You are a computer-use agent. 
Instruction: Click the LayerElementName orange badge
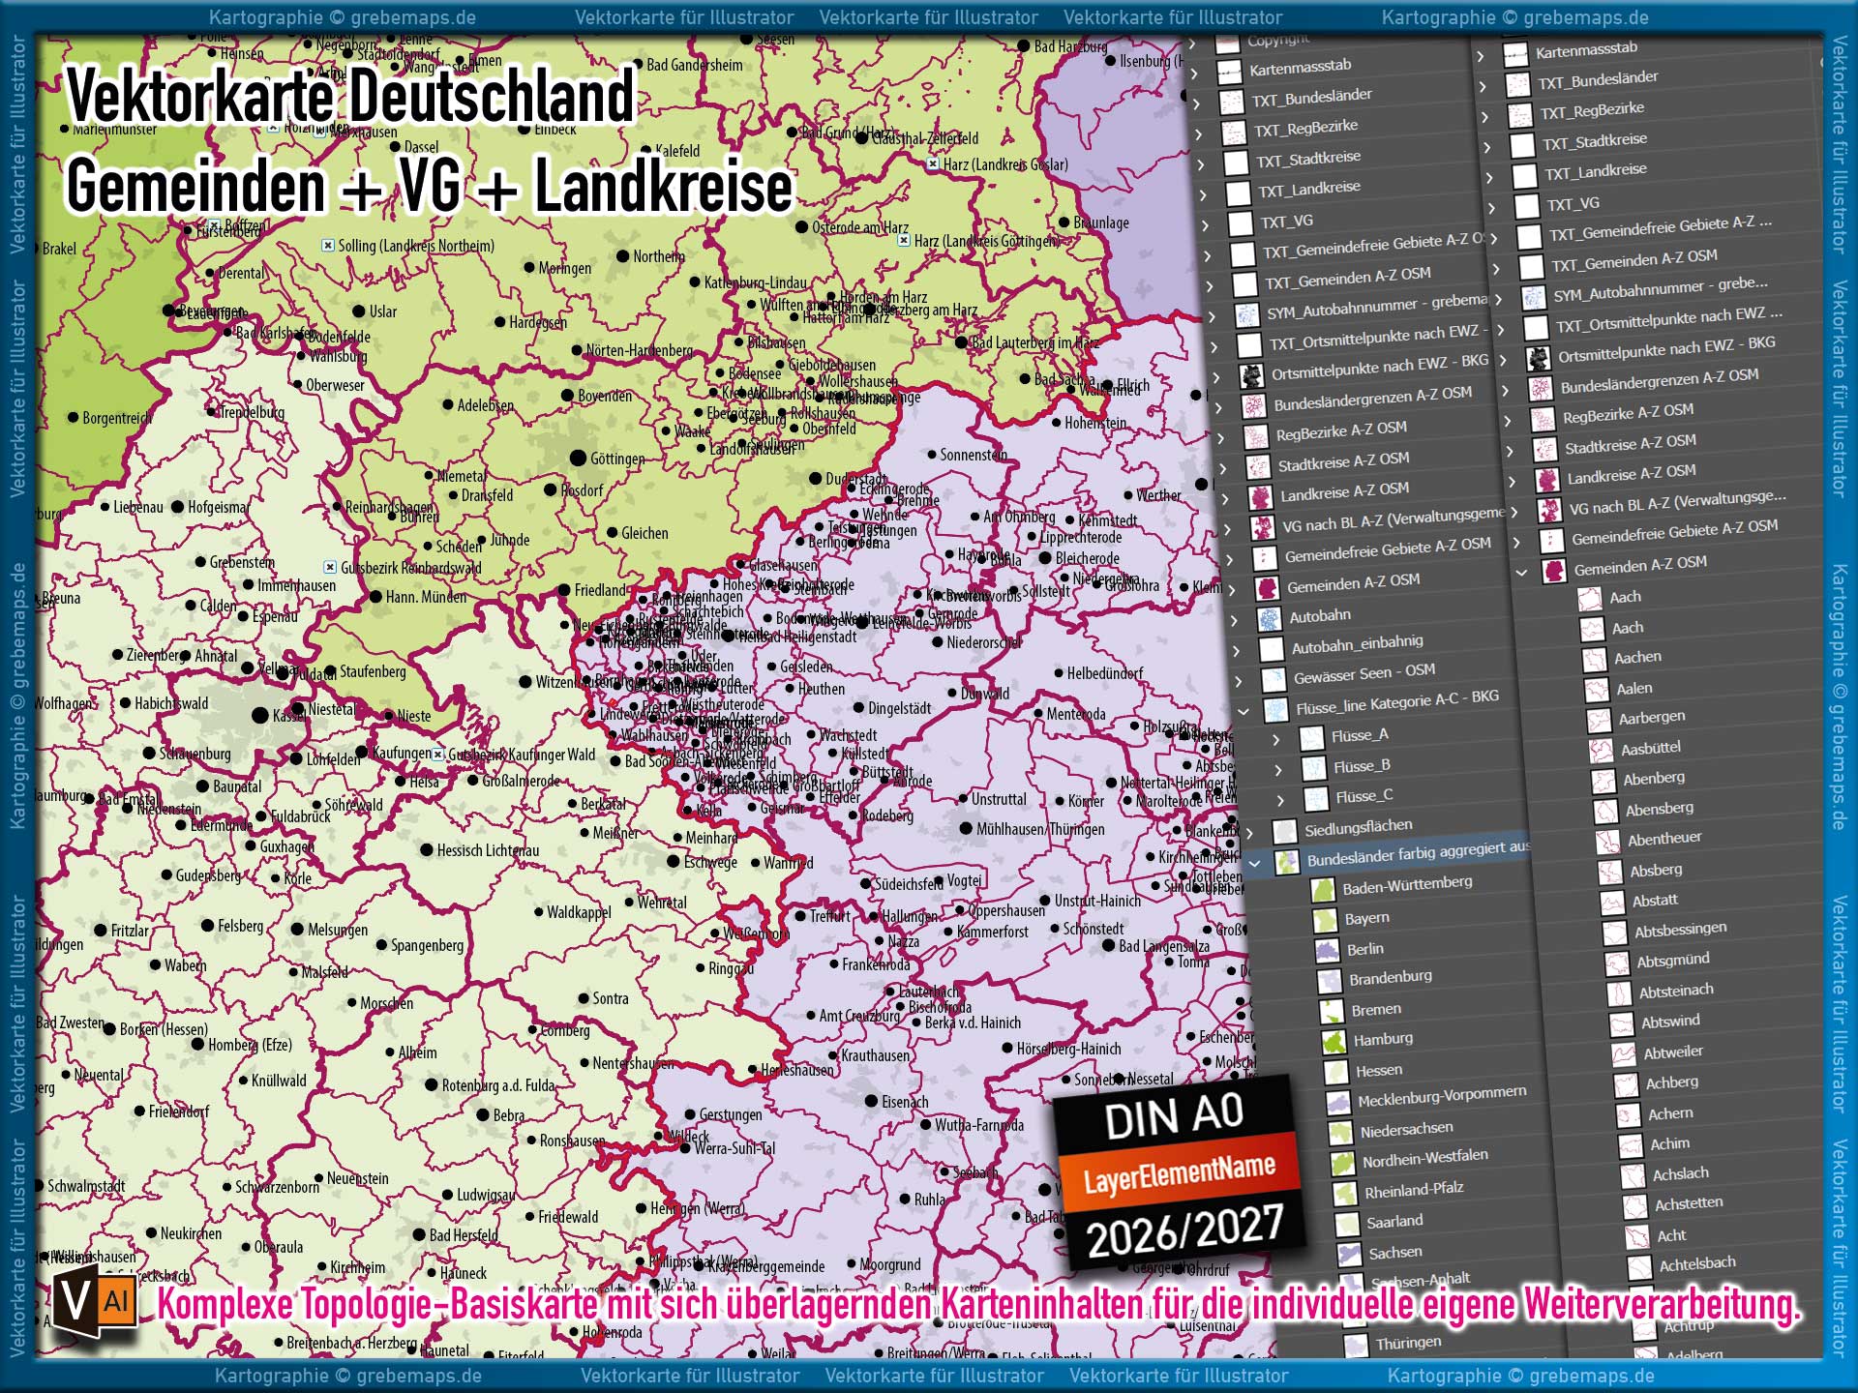pyautogui.click(x=1178, y=1172)
